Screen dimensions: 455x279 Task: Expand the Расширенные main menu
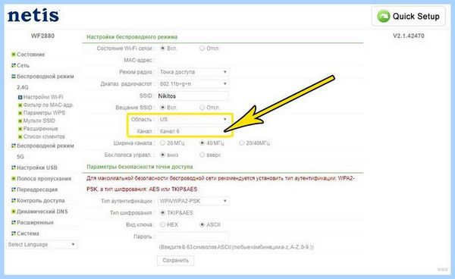pos(35,222)
